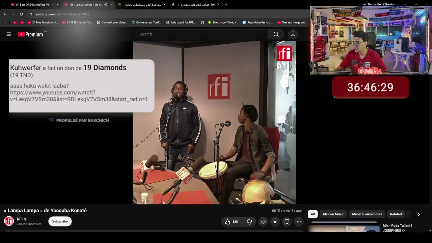Open 24 Free Transitions bookmark

pos(43,23)
